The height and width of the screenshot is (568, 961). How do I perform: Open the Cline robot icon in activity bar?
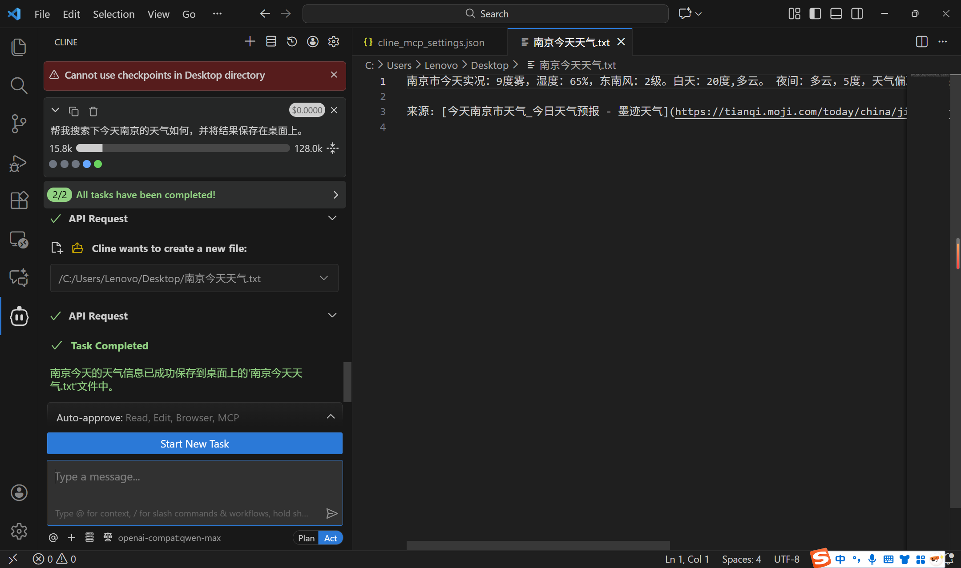point(19,316)
